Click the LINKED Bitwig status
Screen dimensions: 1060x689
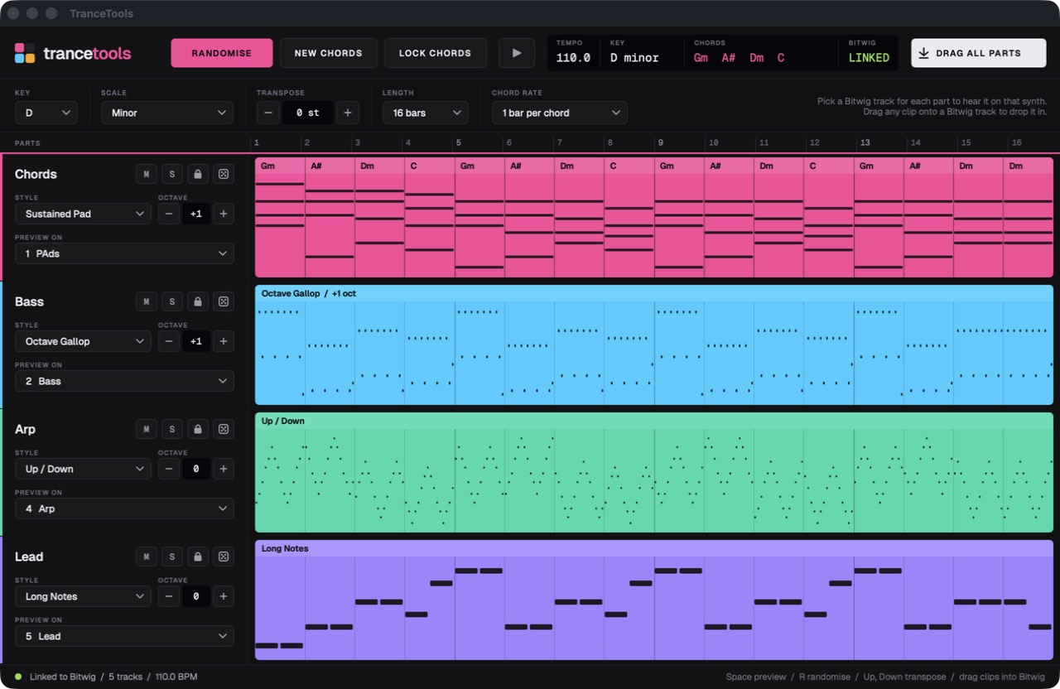[869, 58]
